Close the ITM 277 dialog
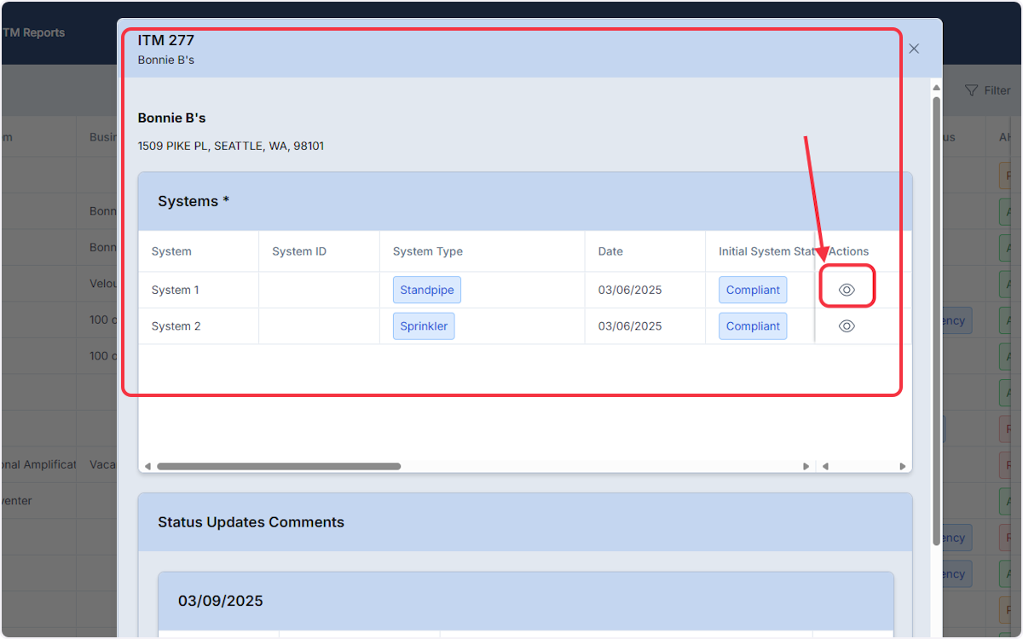Viewport: 1023px width, 639px height. (914, 49)
